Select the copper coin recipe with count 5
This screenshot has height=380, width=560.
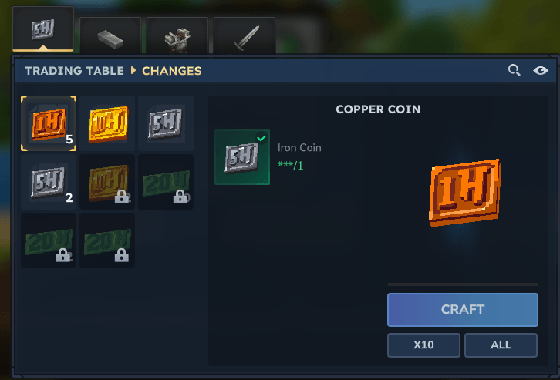(x=49, y=123)
